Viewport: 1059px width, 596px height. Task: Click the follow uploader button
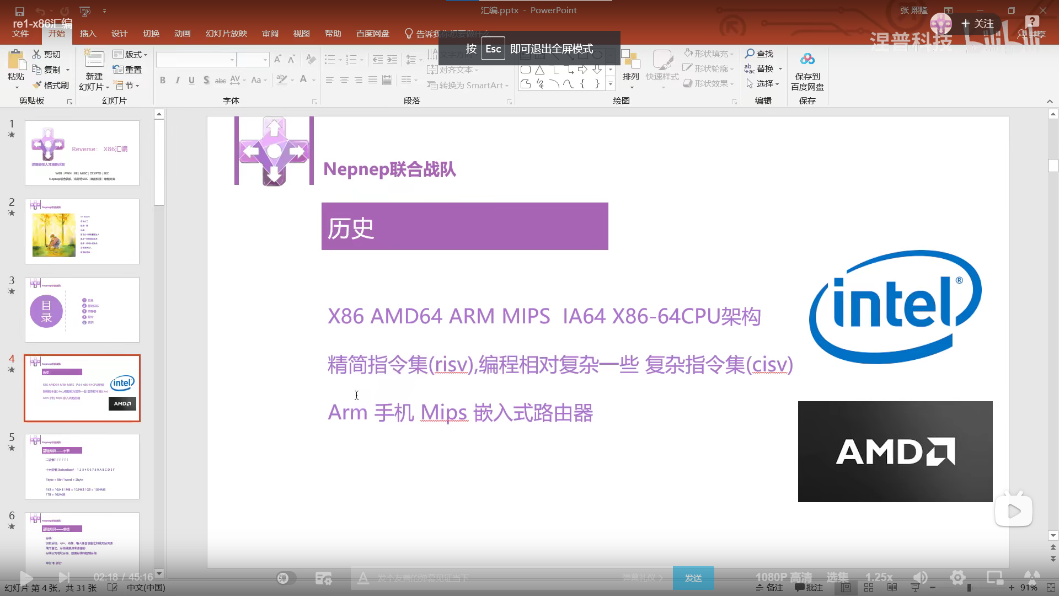(x=977, y=24)
